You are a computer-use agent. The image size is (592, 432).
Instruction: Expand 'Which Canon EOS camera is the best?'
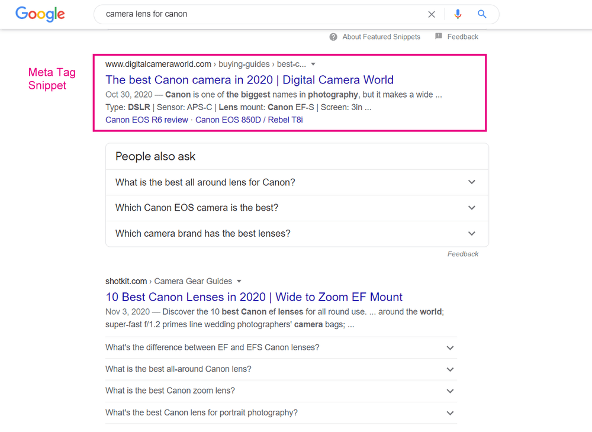tap(297, 208)
